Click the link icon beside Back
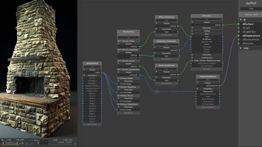The height and width of the screenshot is (147, 262). click(31, 144)
